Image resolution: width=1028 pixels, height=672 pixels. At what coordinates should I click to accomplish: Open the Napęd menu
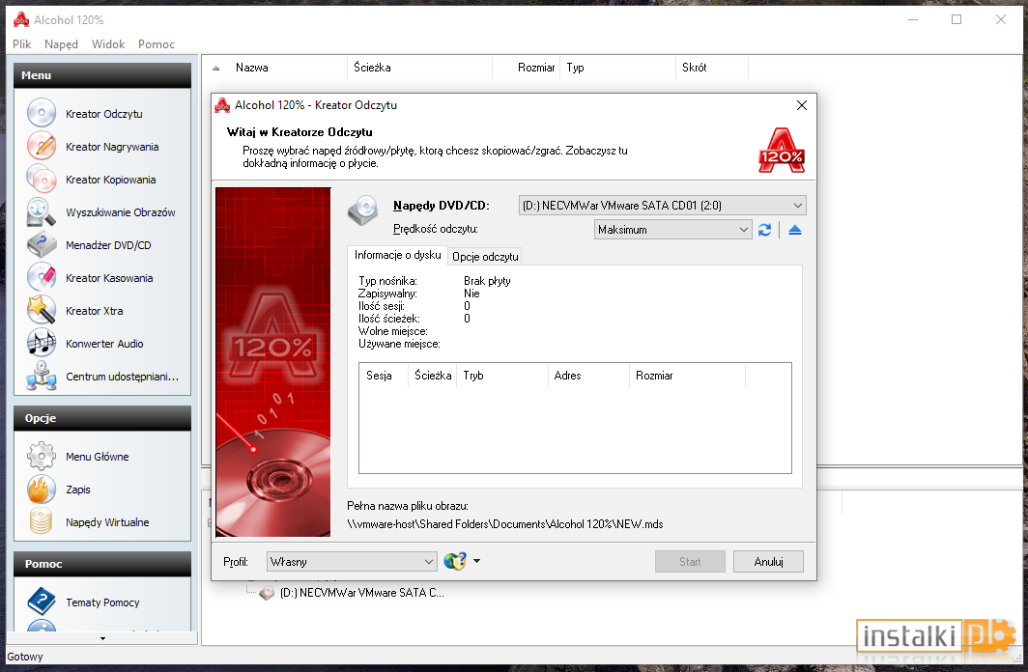(x=61, y=43)
